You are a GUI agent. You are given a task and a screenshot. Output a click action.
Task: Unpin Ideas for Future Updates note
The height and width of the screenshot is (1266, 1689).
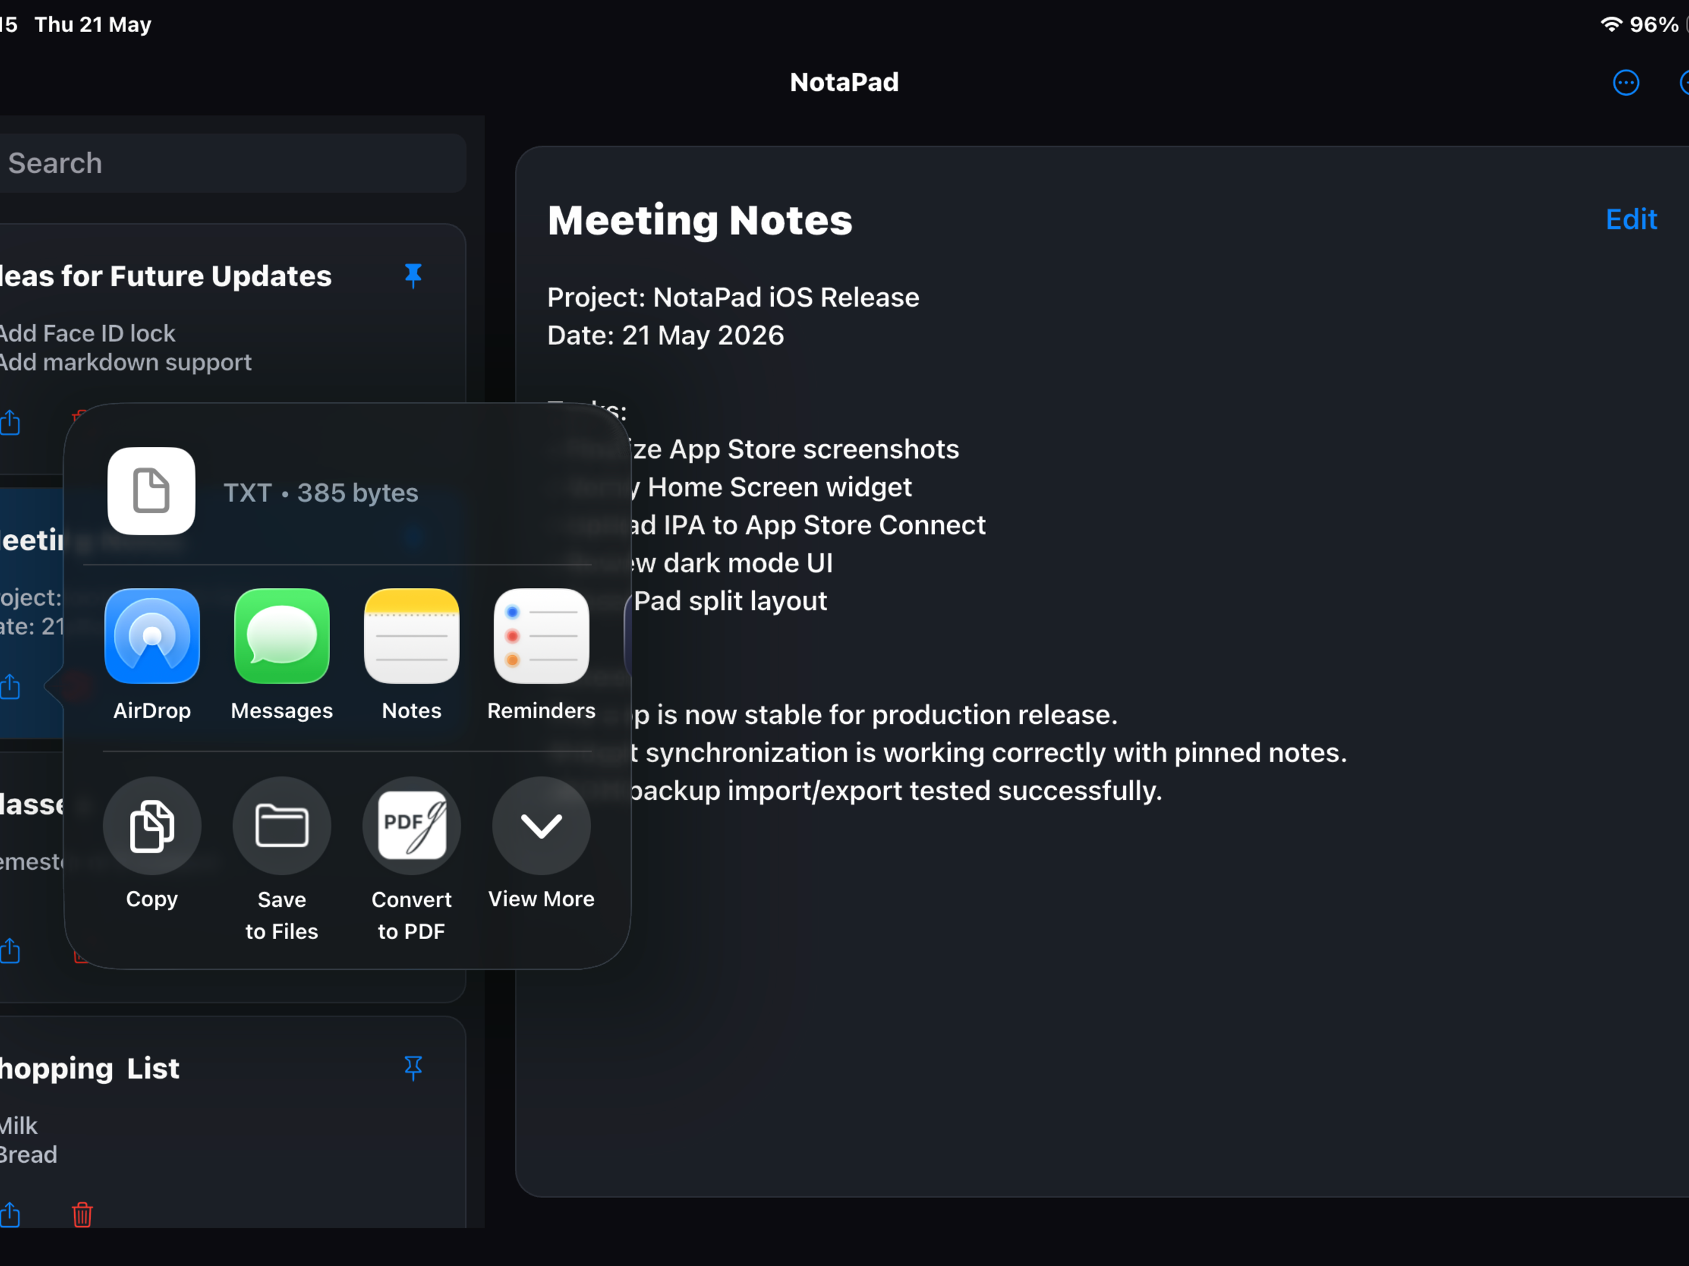click(x=413, y=276)
